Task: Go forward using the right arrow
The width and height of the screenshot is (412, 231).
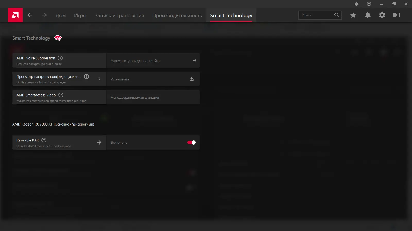Action: coord(44,15)
